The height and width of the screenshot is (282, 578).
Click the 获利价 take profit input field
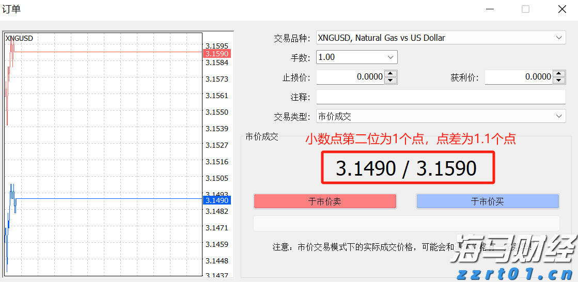coord(519,77)
